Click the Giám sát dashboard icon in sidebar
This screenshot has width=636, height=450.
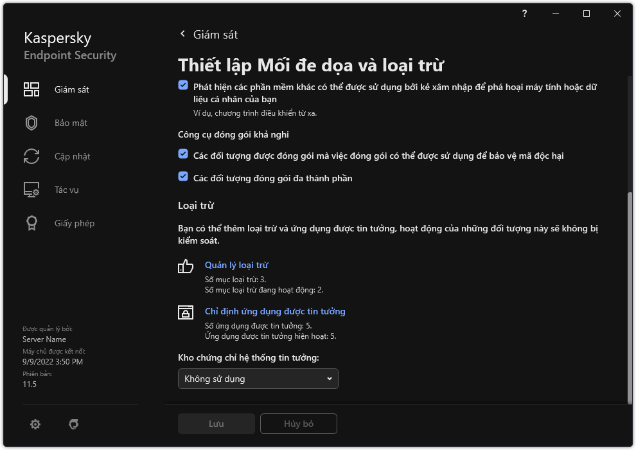[31, 89]
